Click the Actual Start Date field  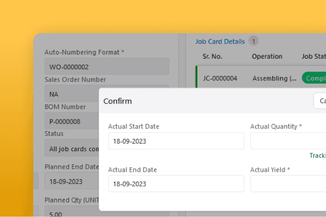176,141
